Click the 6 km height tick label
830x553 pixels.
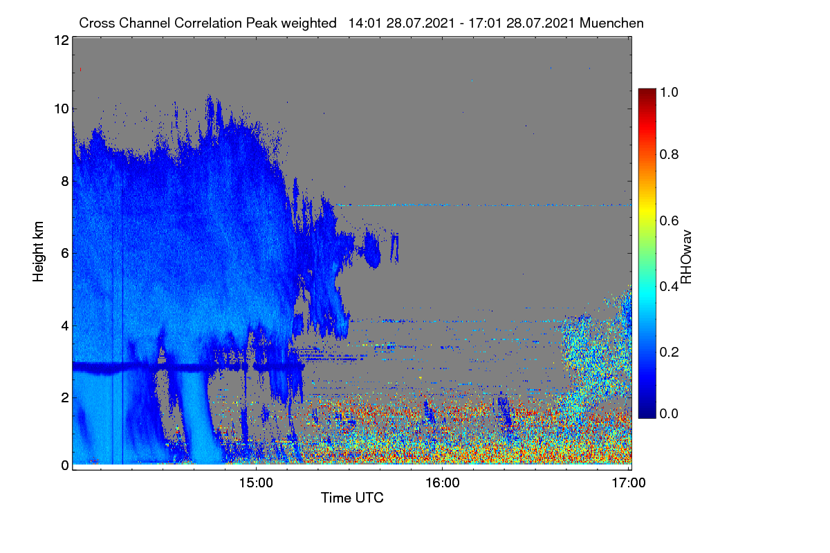pos(65,253)
